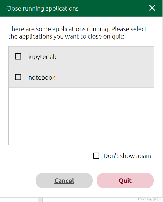This screenshot has height=202, width=163.
Task: Enable the Don't show again checkbox
Action: point(96,156)
